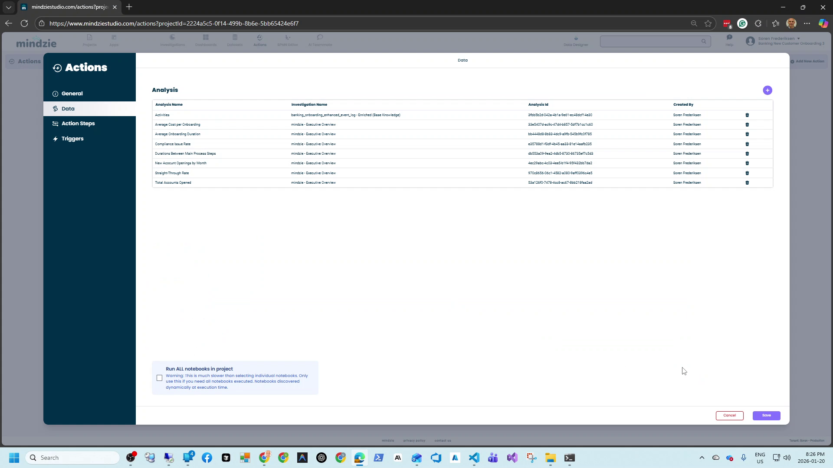Go back in browser
Screen dimensions: 833x468
8,23
